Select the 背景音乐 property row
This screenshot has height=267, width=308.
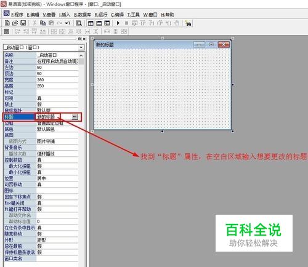(x=41, y=148)
